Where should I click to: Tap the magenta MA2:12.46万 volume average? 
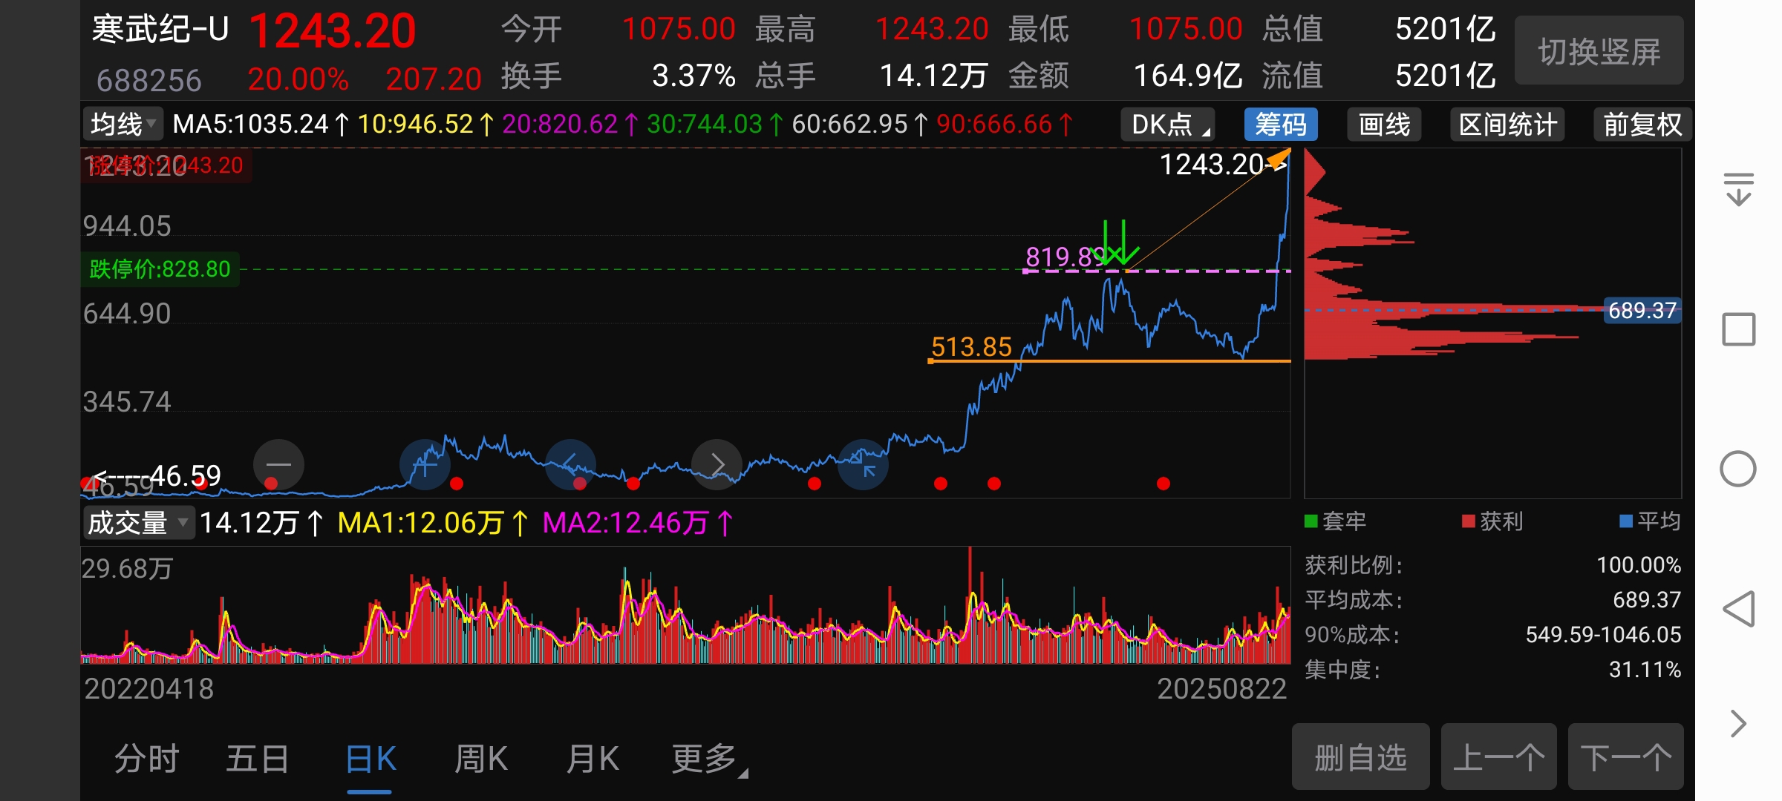[x=626, y=523]
